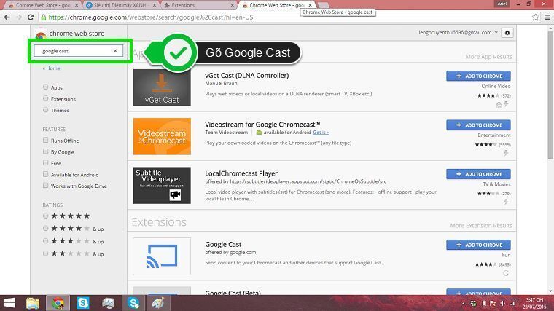Switch to the first Chrome Web Store tab

[x=43, y=5]
